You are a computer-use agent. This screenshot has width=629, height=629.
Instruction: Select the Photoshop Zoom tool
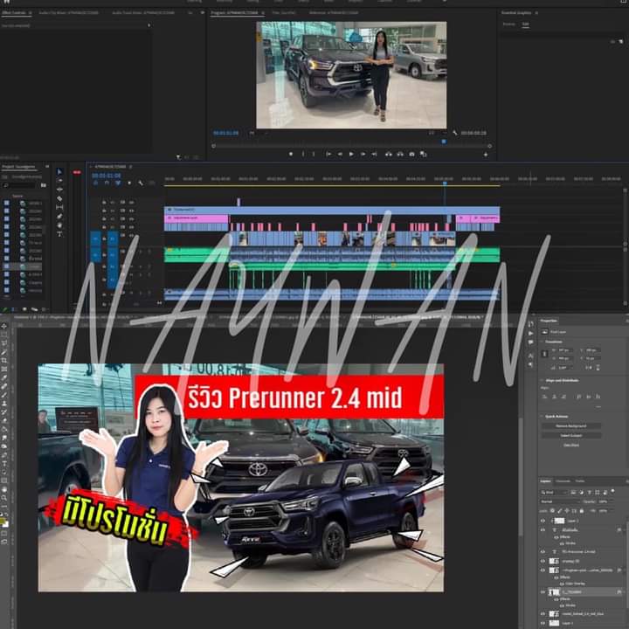click(4, 498)
